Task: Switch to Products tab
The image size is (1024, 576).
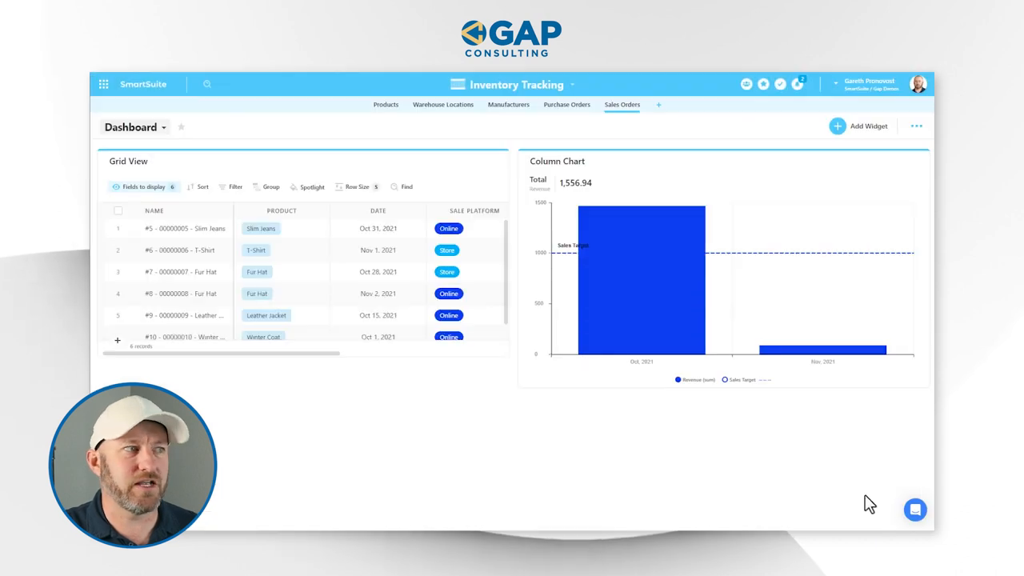Action: (386, 105)
